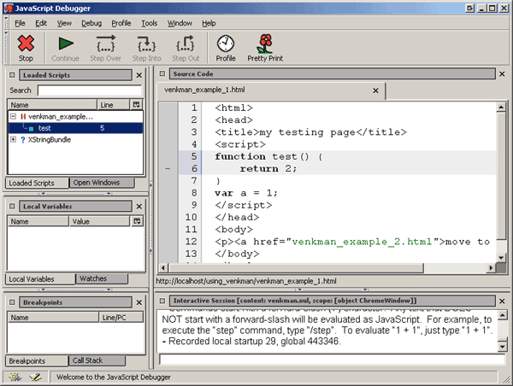The width and height of the screenshot is (513, 386).
Task: Open the Window menu
Action: point(180,23)
